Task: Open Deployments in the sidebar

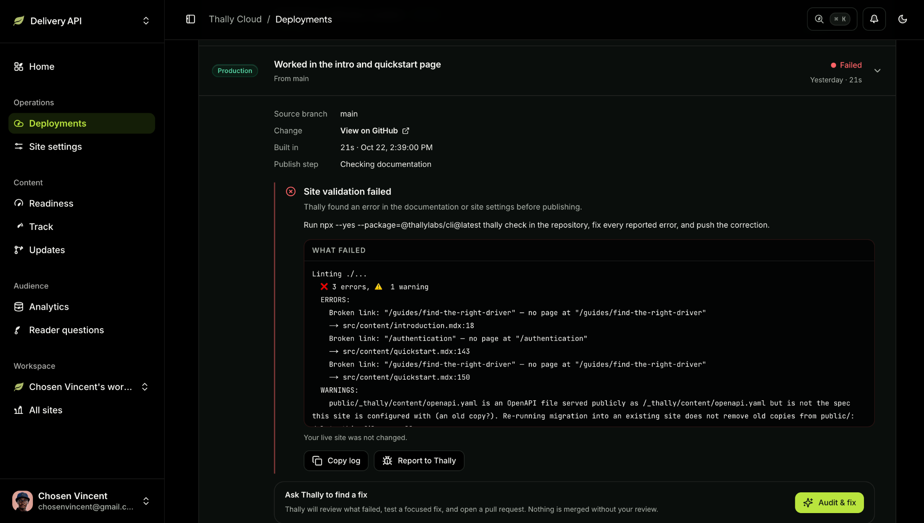Action: 82,124
